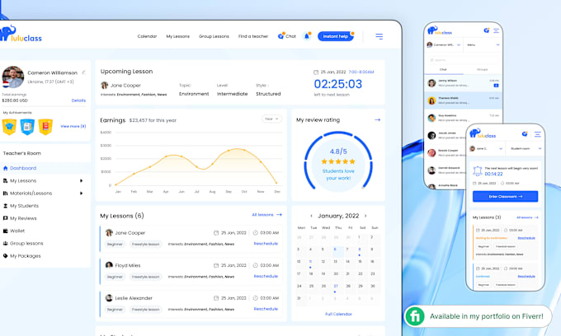Click the 02:25:03 lesson countdown

337,84
